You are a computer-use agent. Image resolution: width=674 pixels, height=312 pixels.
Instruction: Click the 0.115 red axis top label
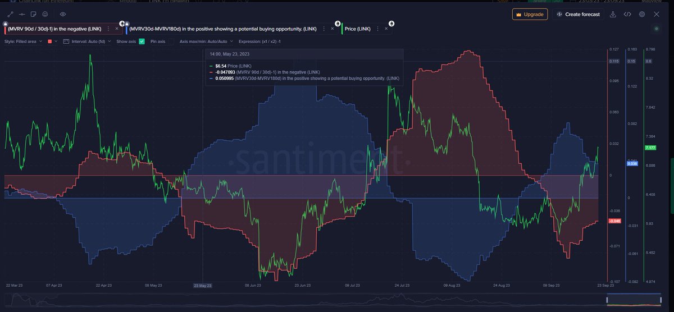tap(614, 61)
